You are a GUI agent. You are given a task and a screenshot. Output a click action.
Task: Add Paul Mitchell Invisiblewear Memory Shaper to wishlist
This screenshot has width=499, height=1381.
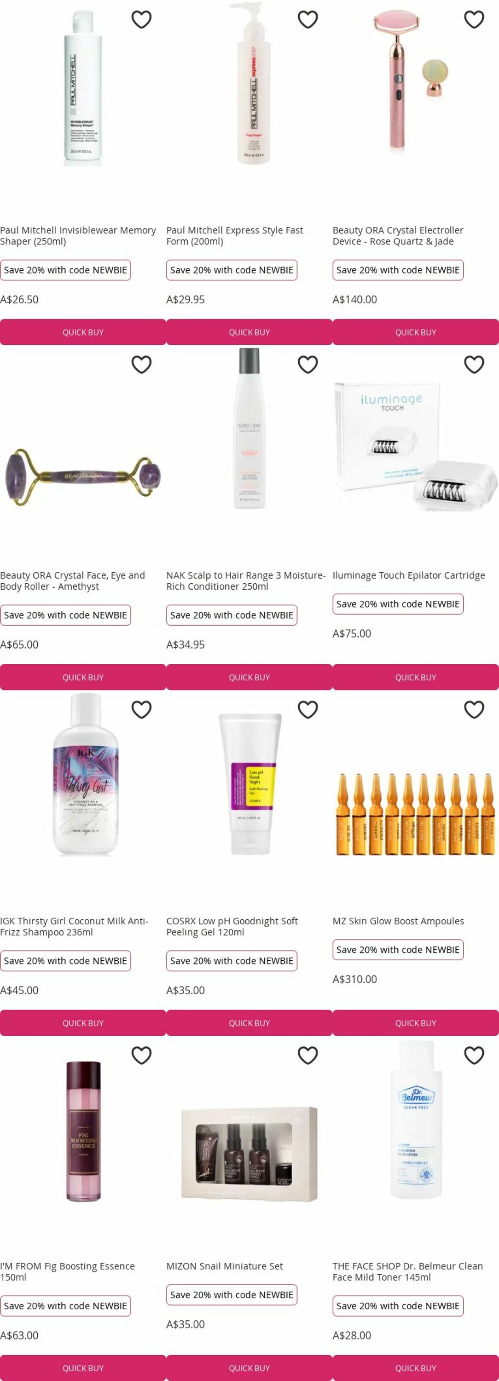pyautogui.click(x=141, y=20)
